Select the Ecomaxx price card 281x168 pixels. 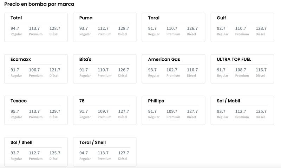(x=36, y=69)
